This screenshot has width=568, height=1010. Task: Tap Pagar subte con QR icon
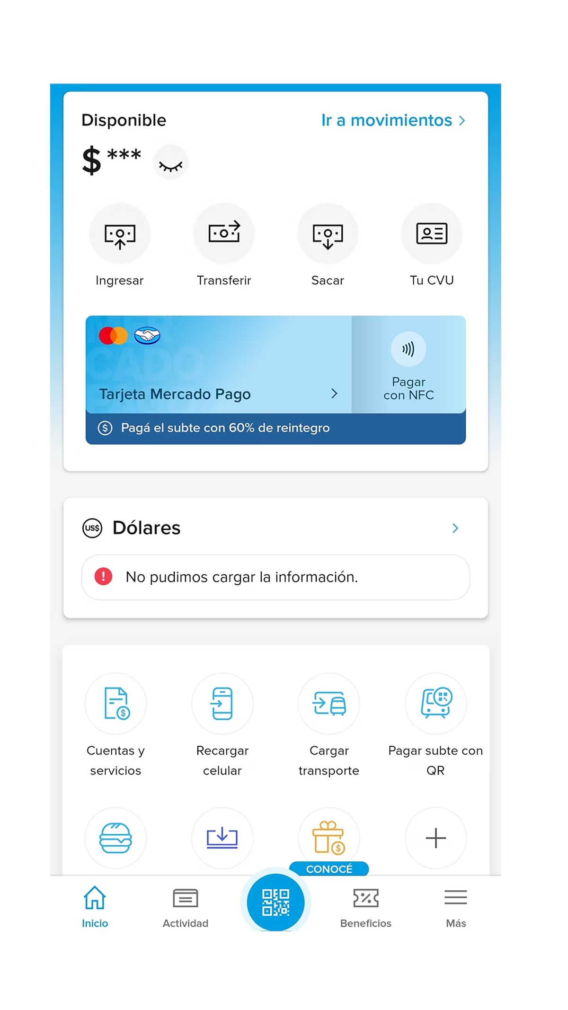click(436, 704)
